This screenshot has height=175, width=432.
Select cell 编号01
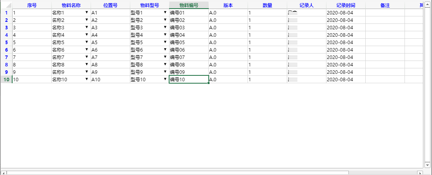click(x=189, y=12)
